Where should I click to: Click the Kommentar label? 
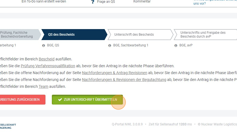[x=142, y=1]
